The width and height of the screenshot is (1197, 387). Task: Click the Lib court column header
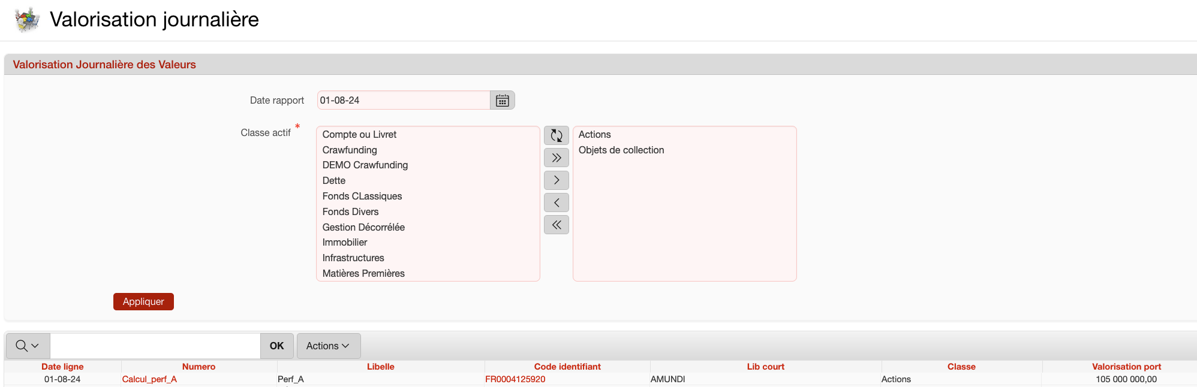(x=765, y=367)
